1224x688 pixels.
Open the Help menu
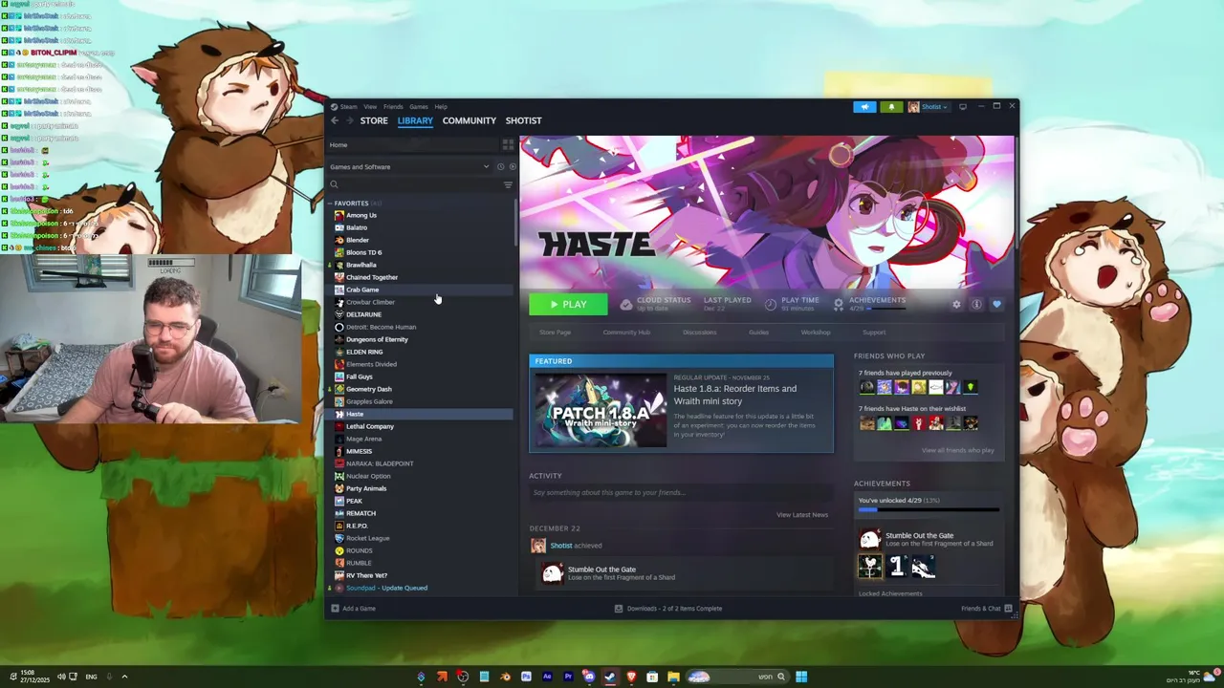[441, 107]
